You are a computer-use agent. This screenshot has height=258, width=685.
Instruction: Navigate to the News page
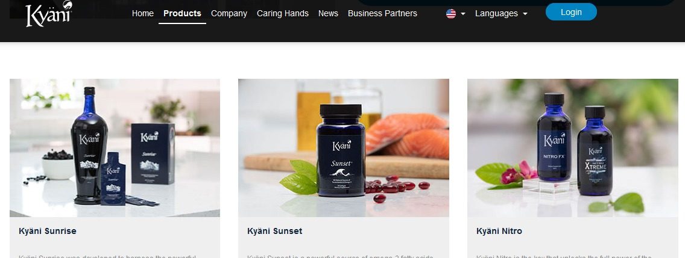pos(328,13)
